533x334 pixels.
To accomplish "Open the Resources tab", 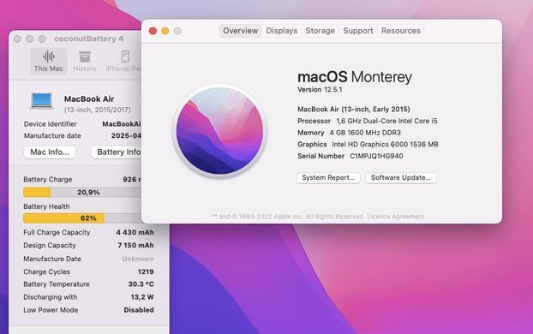I will (401, 31).
